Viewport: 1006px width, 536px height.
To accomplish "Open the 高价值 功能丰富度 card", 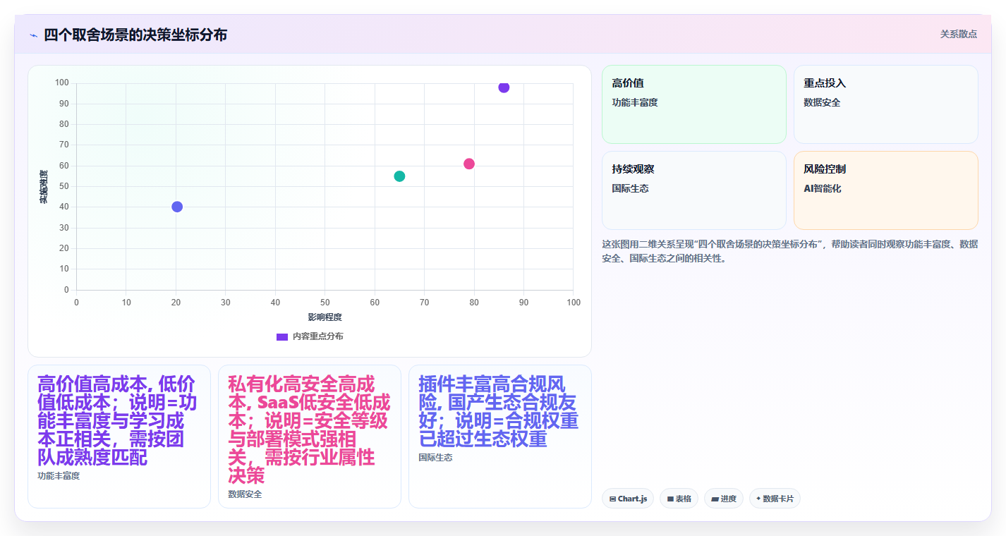I will point(693,104).
